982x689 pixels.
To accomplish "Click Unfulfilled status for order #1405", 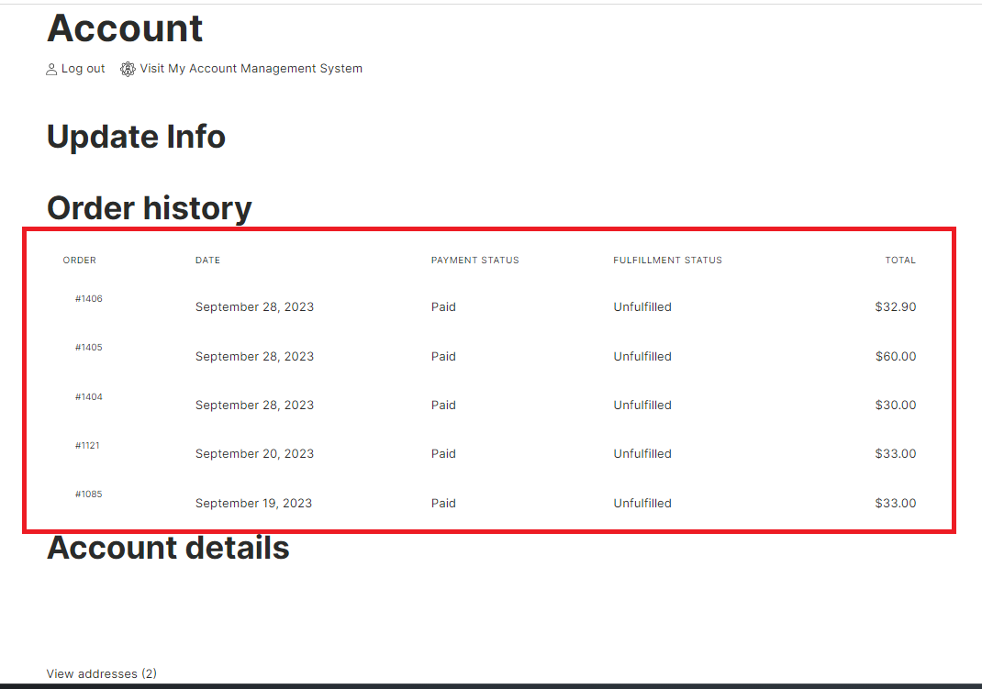I will click(x=642, y=356).
